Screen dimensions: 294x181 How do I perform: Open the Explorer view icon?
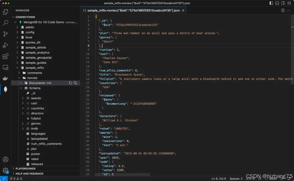tap(5, 12)
